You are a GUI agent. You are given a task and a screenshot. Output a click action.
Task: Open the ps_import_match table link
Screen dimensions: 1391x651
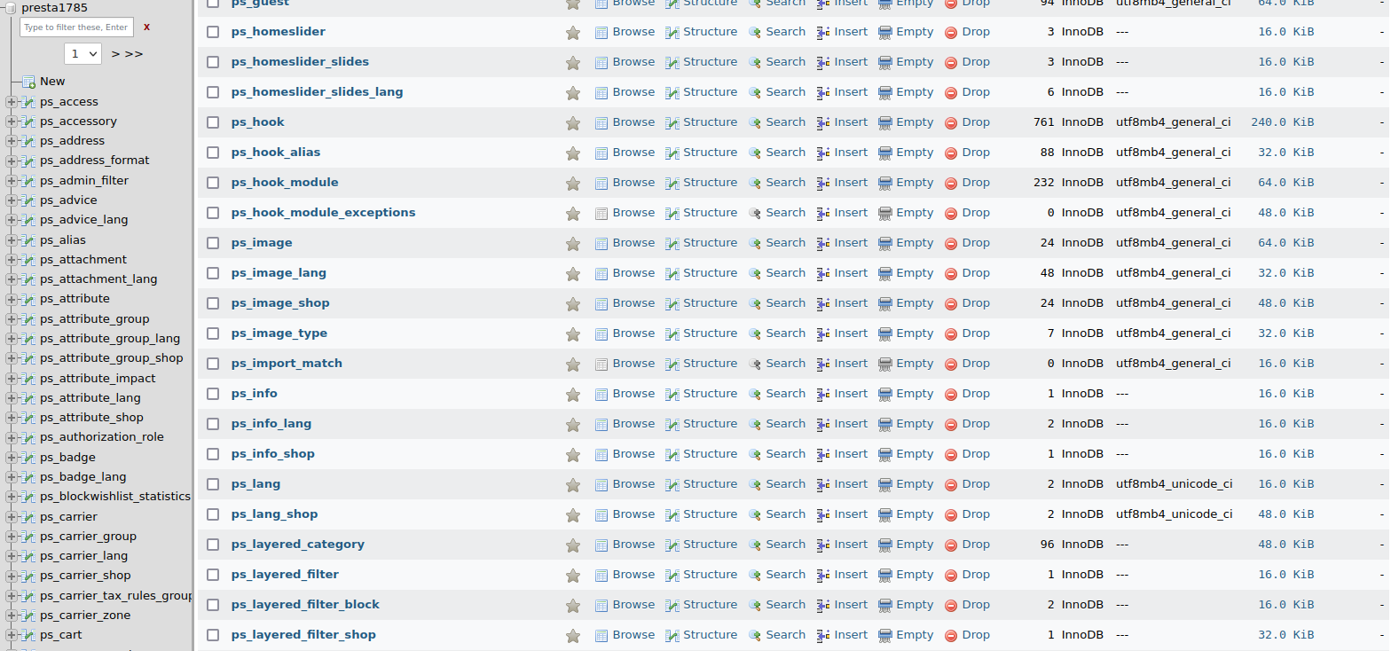[x=287, y=364]
